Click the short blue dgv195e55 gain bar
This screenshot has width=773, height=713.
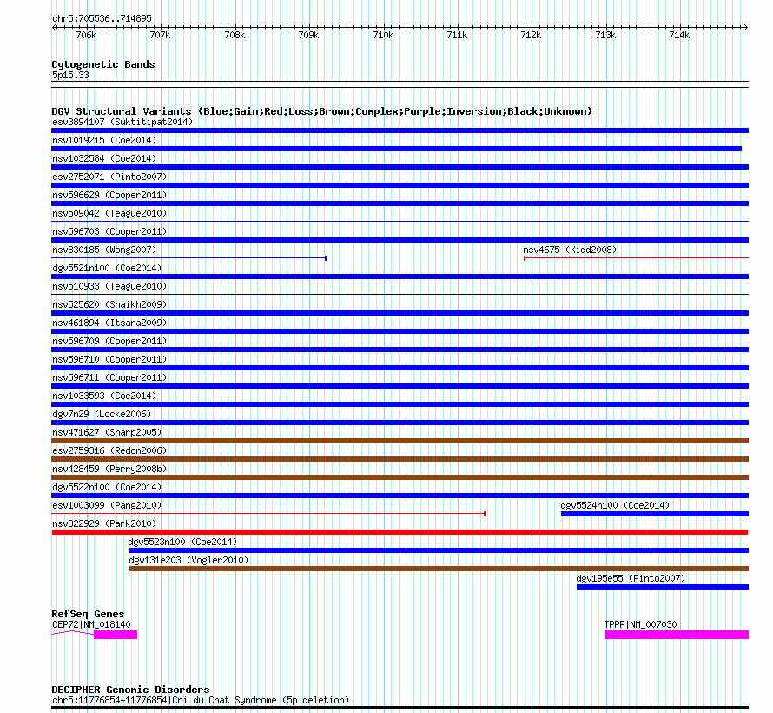point(663,587)
